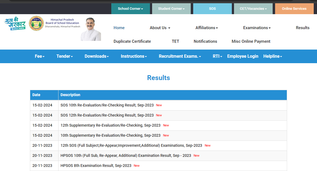The width and height of the screenshot is (317, 171).
Task: Expand the Tender menu
Action: pyautogui.click(x=64, y=56)
